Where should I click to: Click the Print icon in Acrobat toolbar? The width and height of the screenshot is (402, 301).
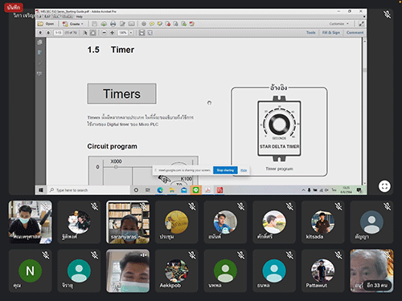pyautogui.click(x=113, y=24)
